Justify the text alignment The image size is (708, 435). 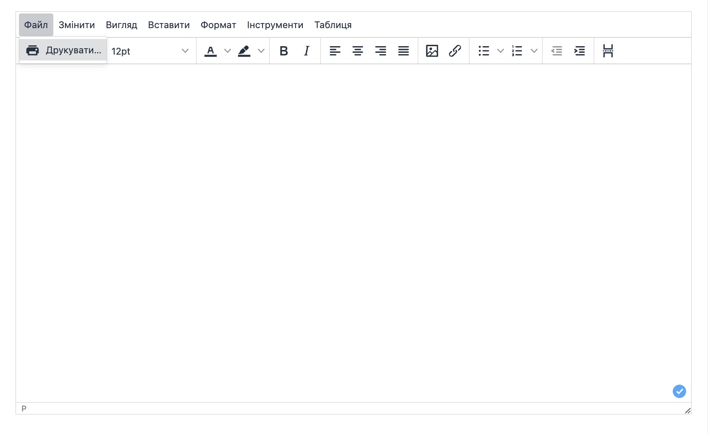point(404,51)
